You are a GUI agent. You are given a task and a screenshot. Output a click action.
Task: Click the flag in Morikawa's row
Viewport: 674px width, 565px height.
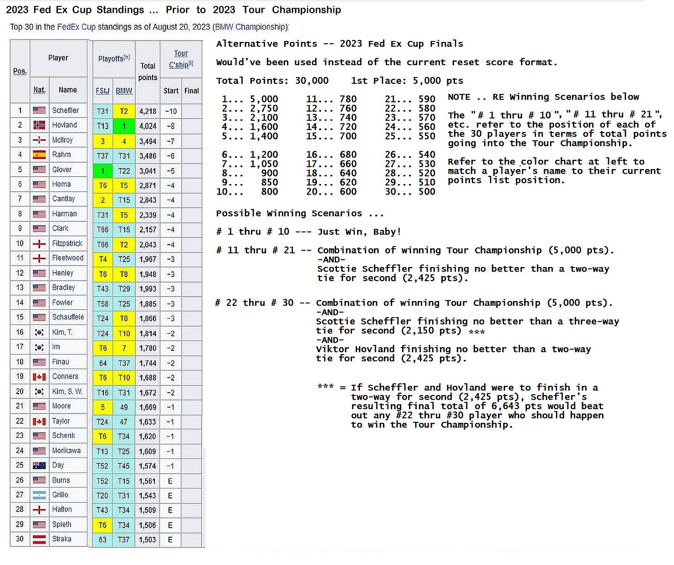point(39,451)
